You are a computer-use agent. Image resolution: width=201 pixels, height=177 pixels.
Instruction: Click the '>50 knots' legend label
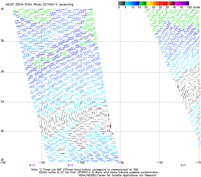click(x=193, y=7)
